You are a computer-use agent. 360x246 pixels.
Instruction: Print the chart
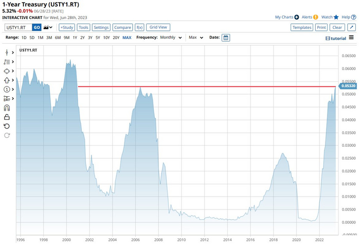coord(321,27)
